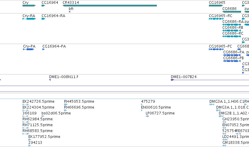Select EST EK224304.5prime
Viewport: 249px width, 147px height.
click(x=25, y=110)
